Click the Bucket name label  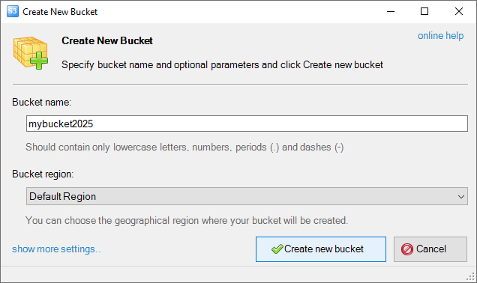pyautogui.click(x=42, y=102)
